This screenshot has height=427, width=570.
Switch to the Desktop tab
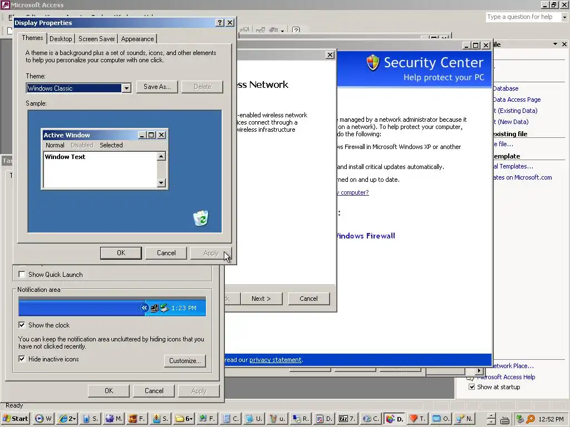(x=61, y=39)
